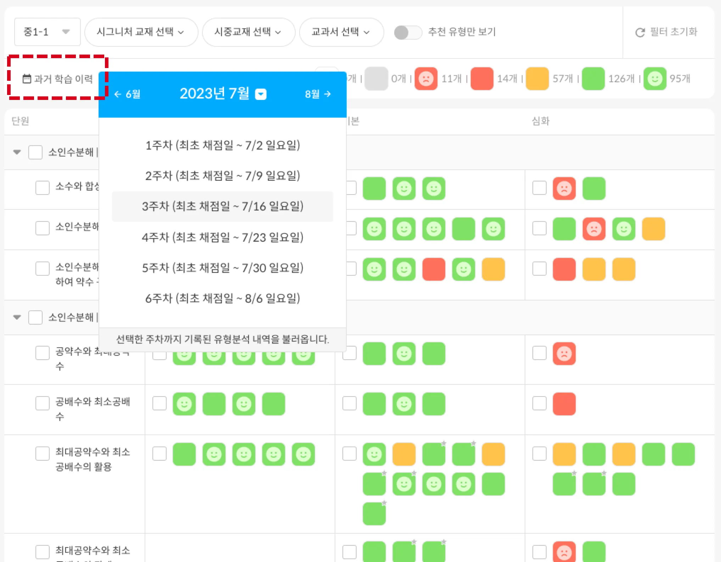Click the red legend square next to 14개
The image size is (721, 562).
coord(482,79)
